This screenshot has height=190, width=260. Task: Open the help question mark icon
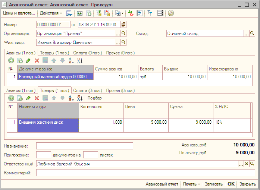171,13
